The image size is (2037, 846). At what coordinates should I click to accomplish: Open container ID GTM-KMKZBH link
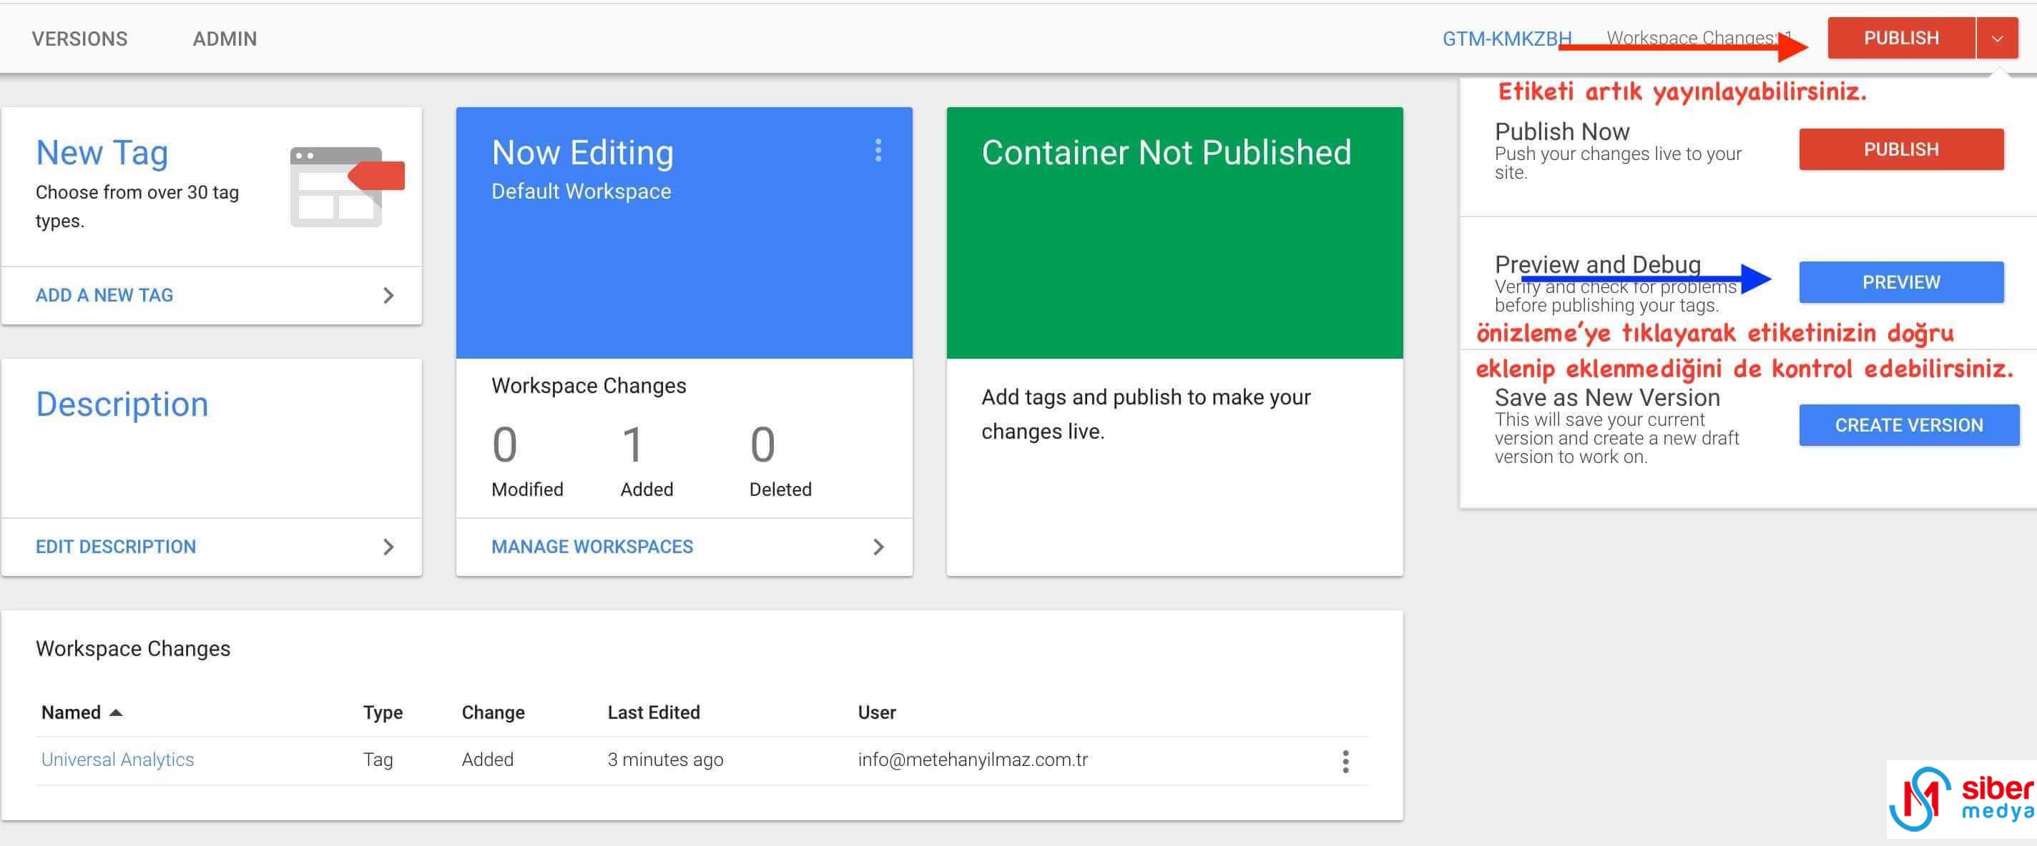tap(1506, 39)
